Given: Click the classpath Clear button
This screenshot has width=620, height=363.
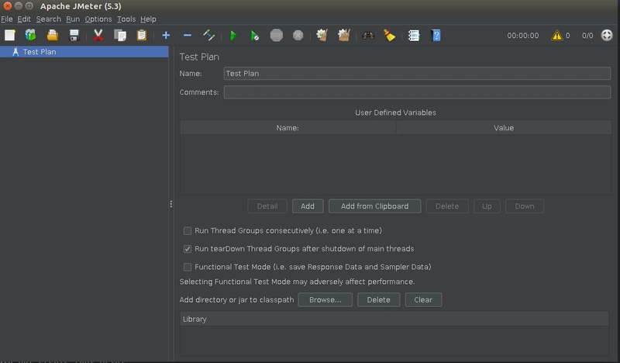Looking at the screenshot, I should coord(423,299).
